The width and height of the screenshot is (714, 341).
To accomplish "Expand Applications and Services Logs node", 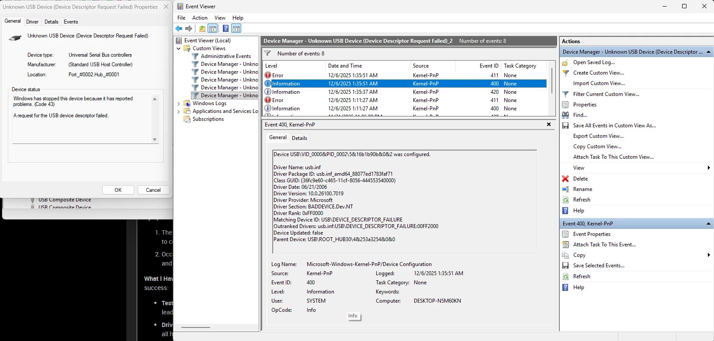I will pos(178,112).
